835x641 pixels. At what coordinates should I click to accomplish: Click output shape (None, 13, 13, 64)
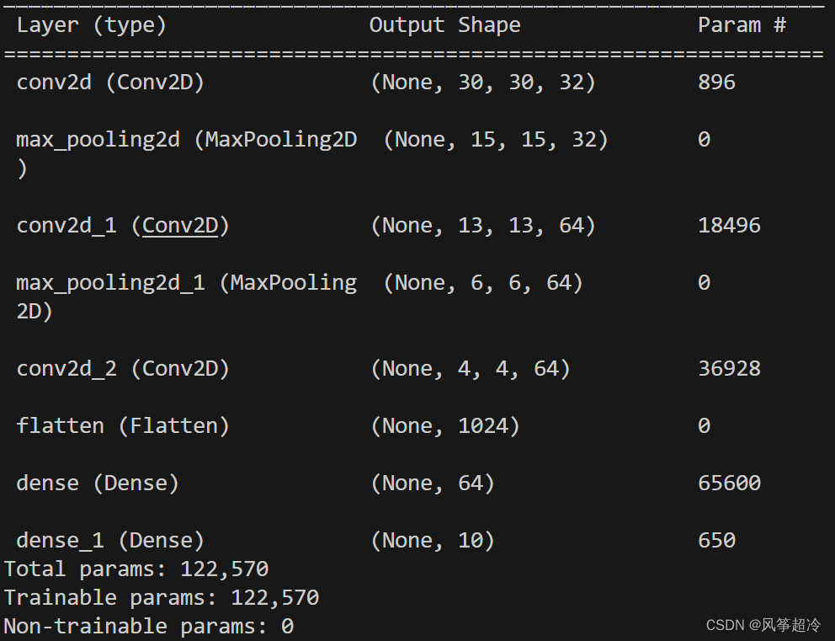(483, 226)
